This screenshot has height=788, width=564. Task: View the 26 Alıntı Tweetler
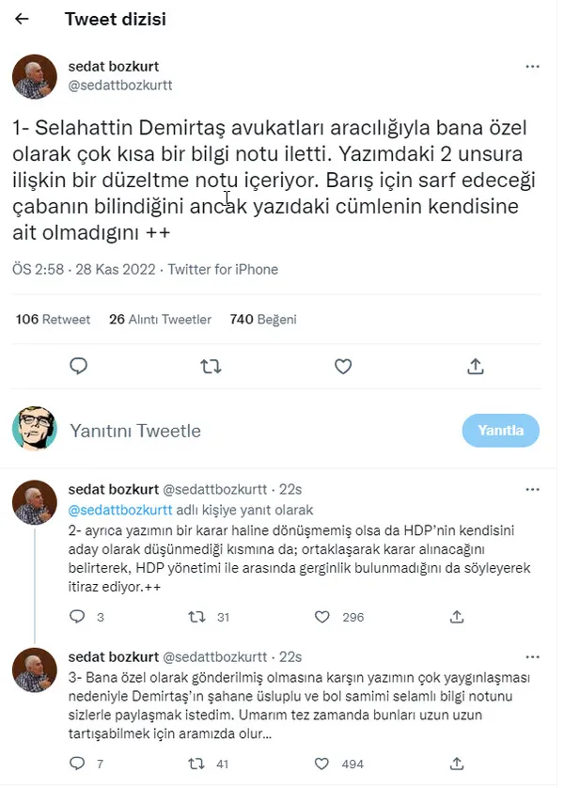point(160,319)
